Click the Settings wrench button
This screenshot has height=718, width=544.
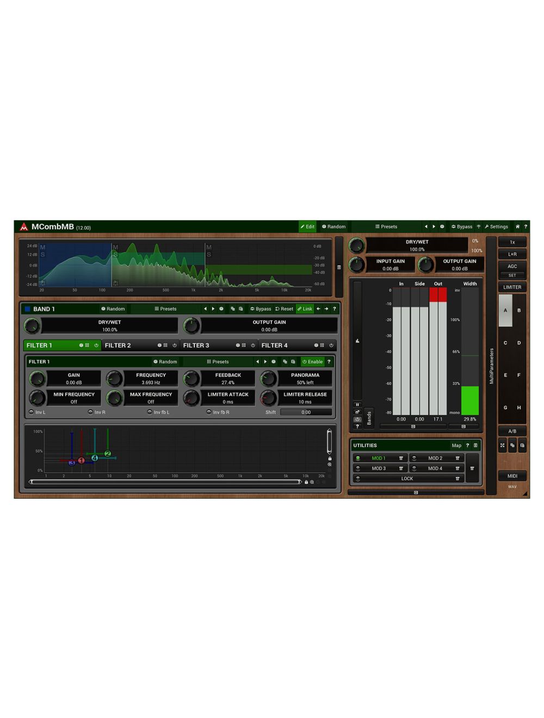(496, 227)
